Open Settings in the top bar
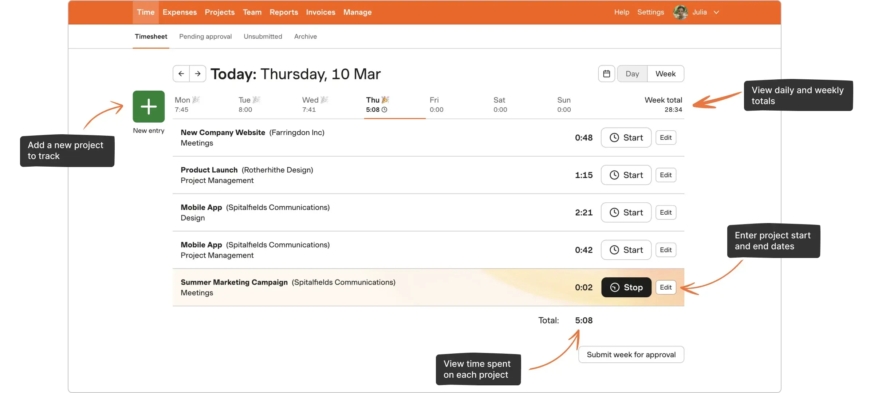Screen dimensions: 874x393 coord(651,12)
